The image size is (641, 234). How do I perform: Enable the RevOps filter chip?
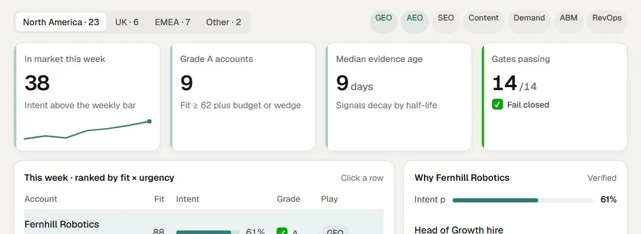coord(607,21)
